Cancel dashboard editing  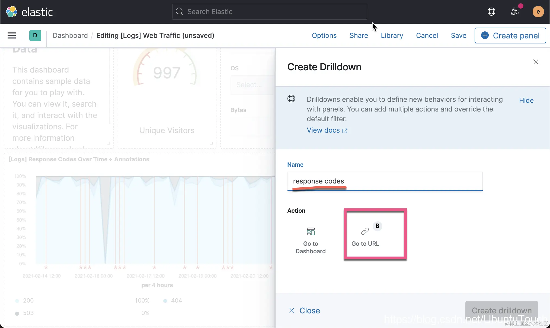[427, 35]
